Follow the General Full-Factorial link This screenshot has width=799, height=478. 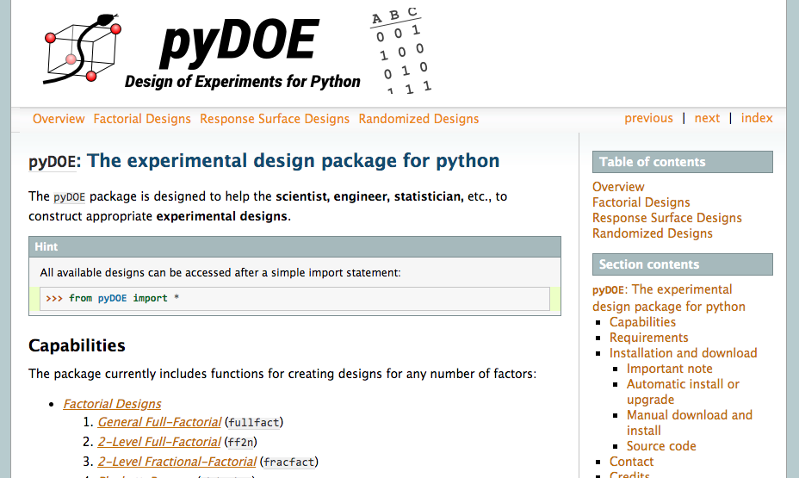click(159, 422)
